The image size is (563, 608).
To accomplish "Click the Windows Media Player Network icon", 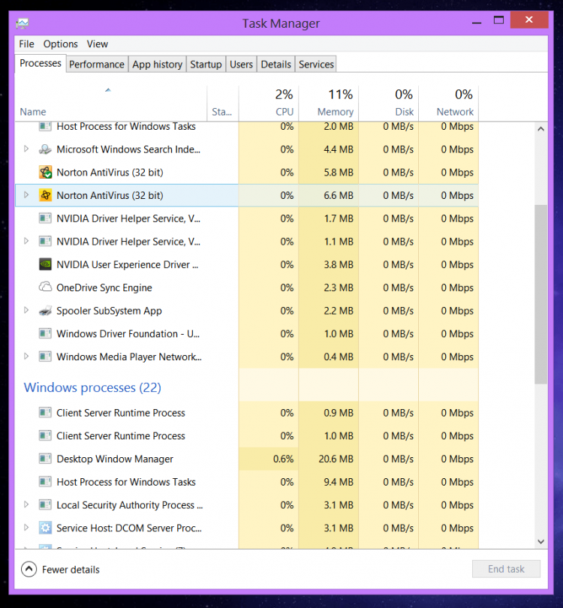I will (45, 357).
